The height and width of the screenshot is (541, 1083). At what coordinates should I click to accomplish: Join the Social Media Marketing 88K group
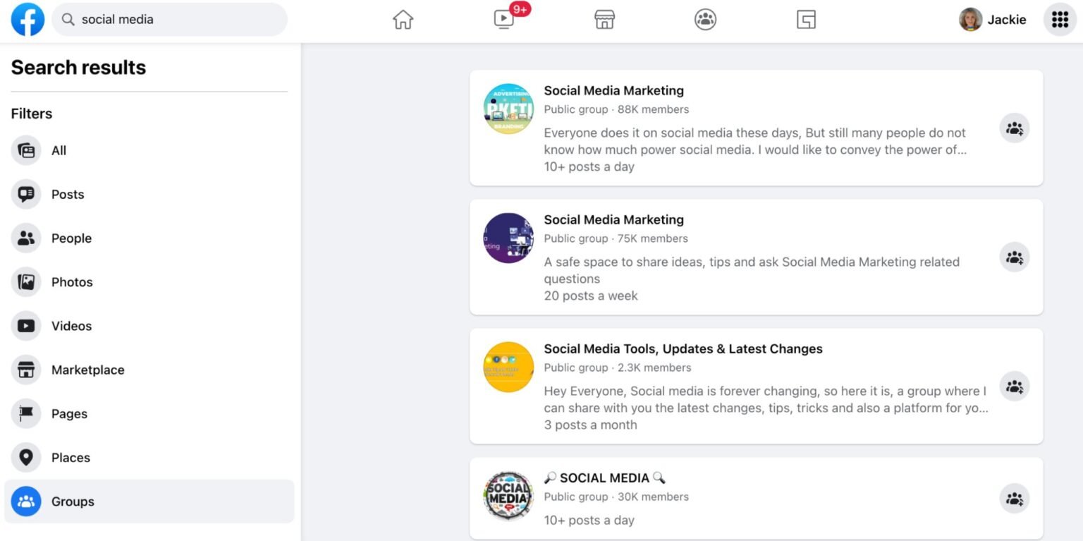1014,128
